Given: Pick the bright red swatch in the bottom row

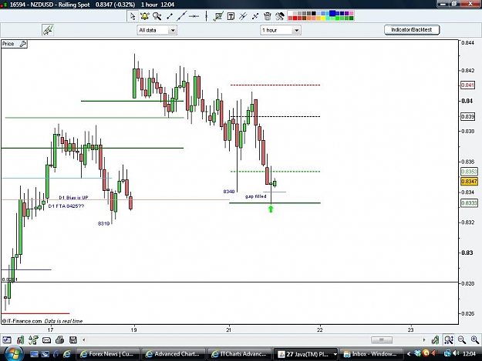Looking at the screenshot, I should pos(295,18).
